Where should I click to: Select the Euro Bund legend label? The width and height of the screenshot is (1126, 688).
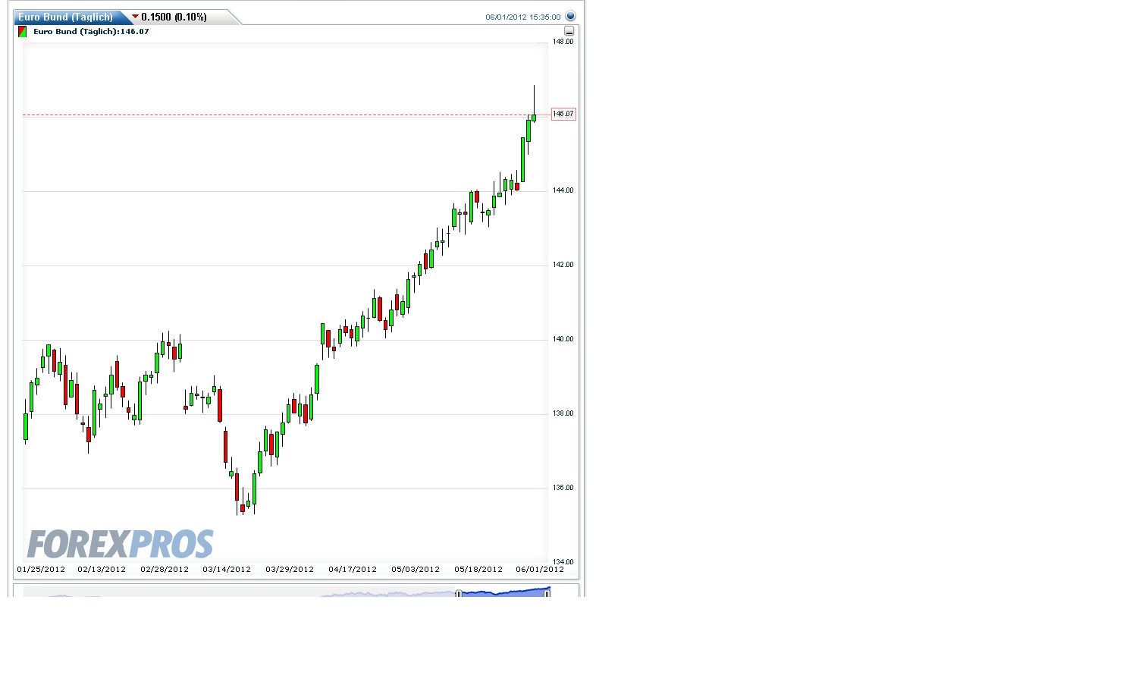(x=91, y=32)
